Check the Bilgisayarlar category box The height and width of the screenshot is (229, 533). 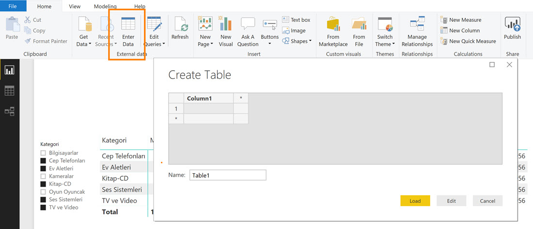coord(43,153)
